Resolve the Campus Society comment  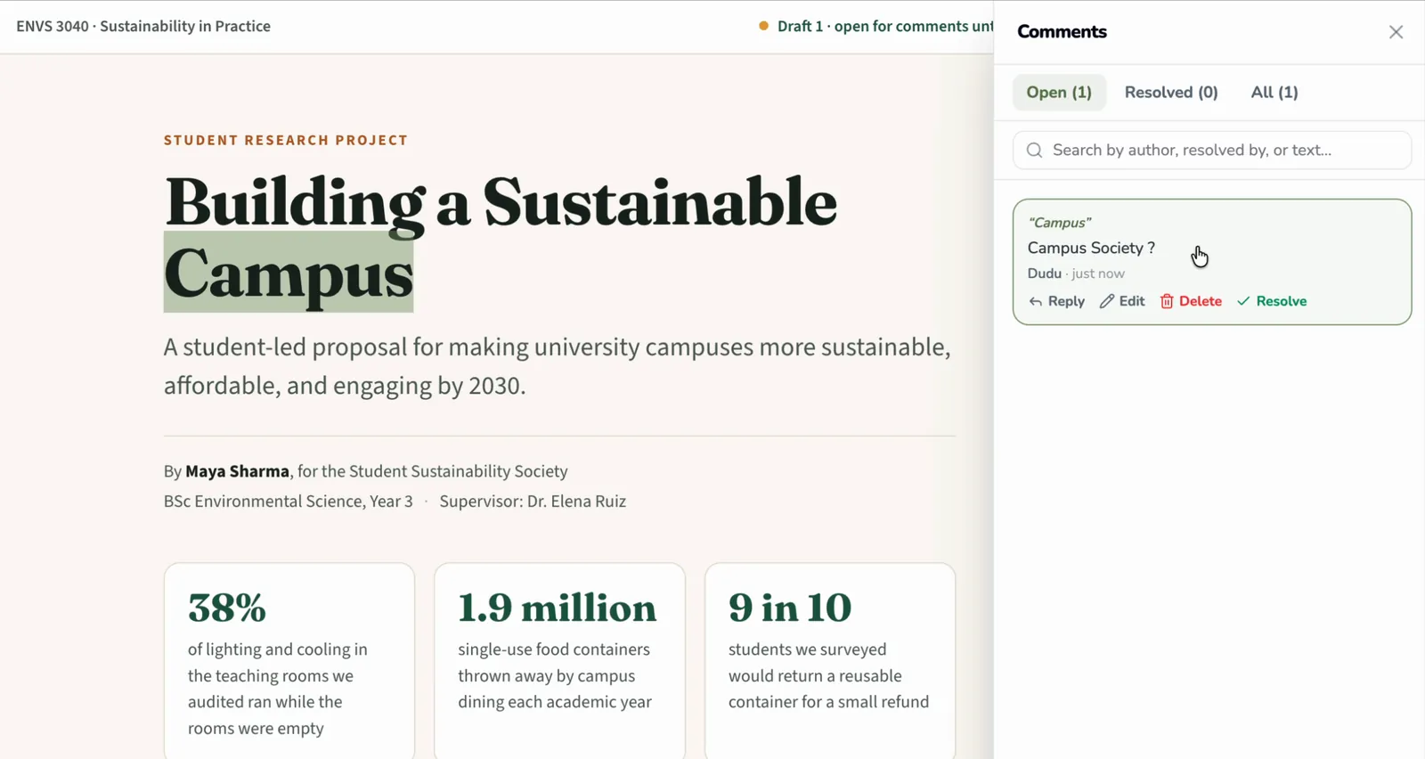[1272, 301]
